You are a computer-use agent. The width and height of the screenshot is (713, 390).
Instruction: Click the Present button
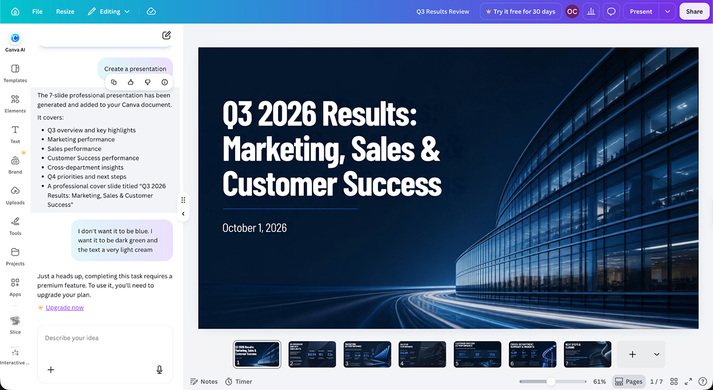(x=641, y=11)
